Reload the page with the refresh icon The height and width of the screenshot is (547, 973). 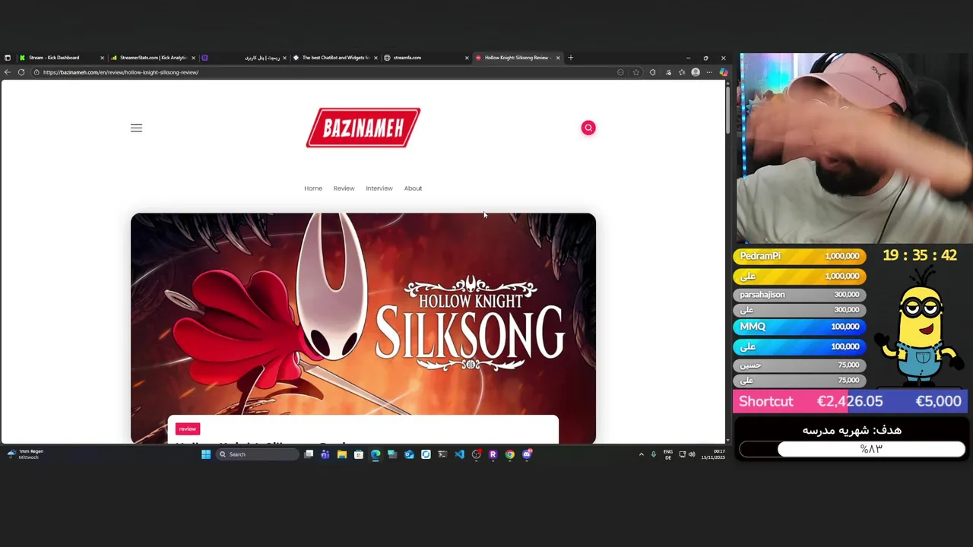coord(21,72)
